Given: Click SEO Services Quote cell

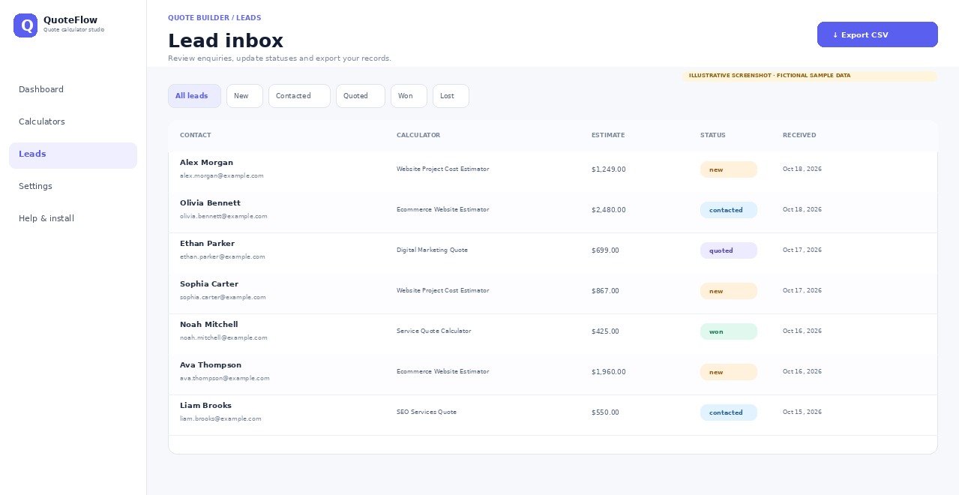Looking at the screenshot, I should [427, 412].
